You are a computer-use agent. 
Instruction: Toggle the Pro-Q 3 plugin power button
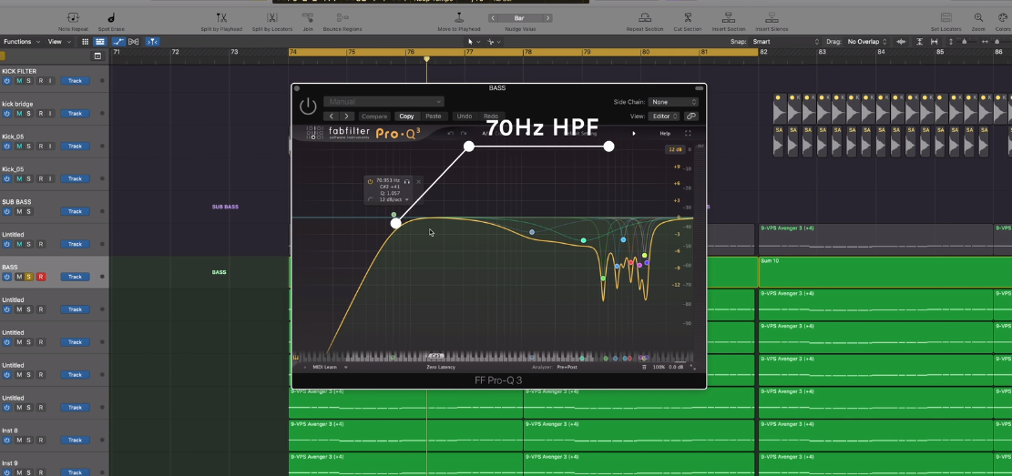pyautogui.click(x=308, y=106)
